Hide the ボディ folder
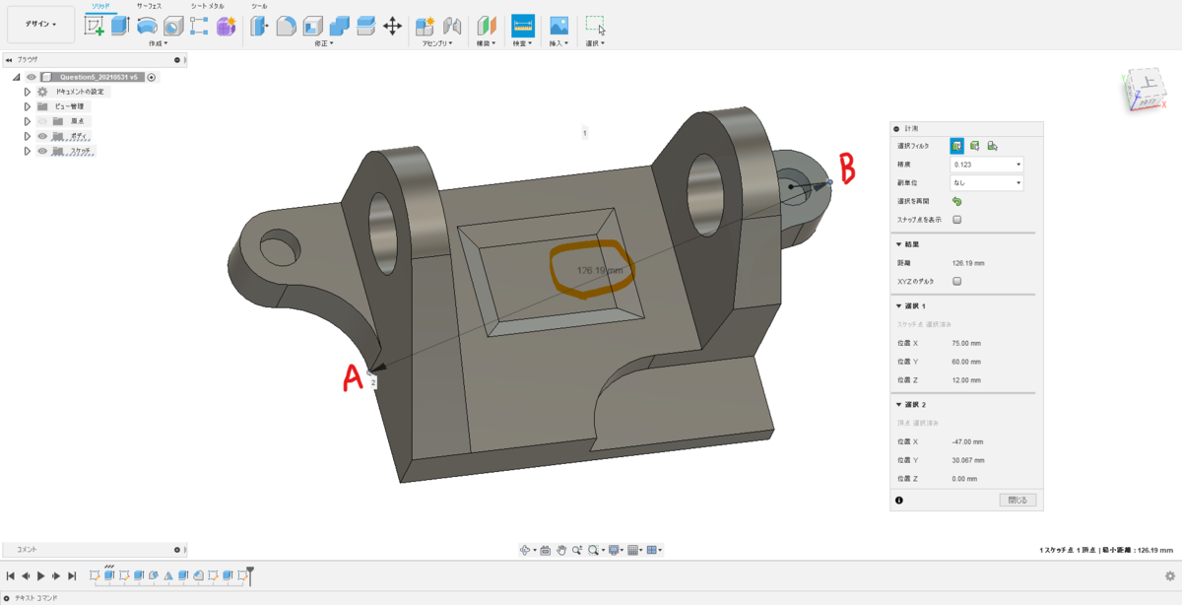 [42, 136]
